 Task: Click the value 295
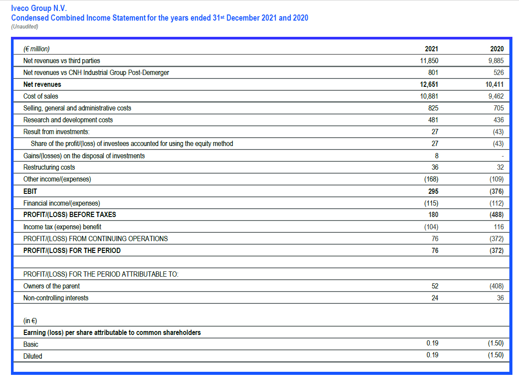[x=433, y=192]
